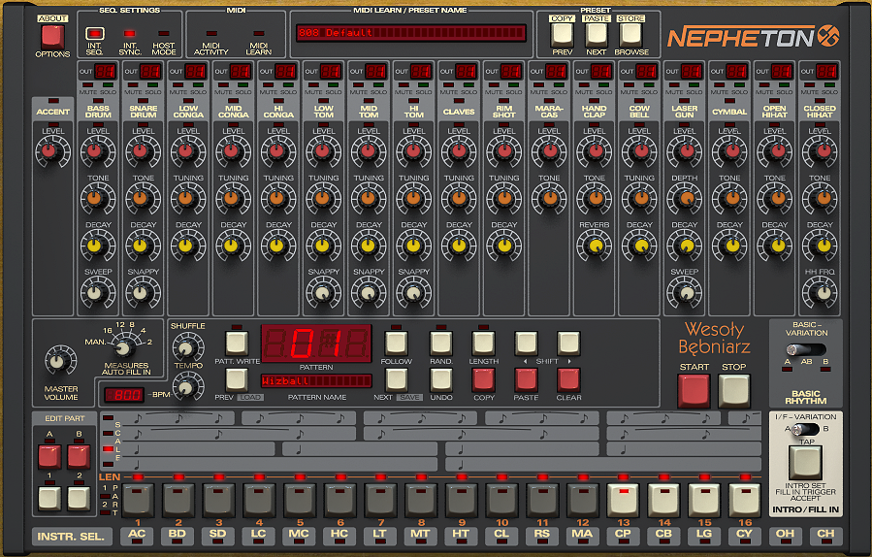The height and width of the screenshot is (557, 872).
Task: Open Low Tom output selector
Action: (330, 71)
